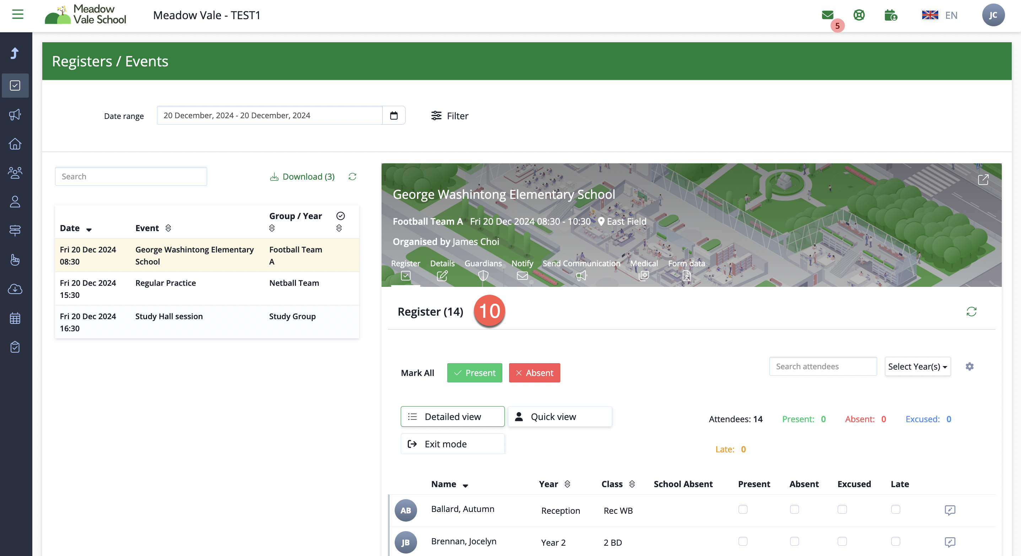Open event in new window icon
The width and height of the screenshot is (1021, 556).
tap(983, 180)
